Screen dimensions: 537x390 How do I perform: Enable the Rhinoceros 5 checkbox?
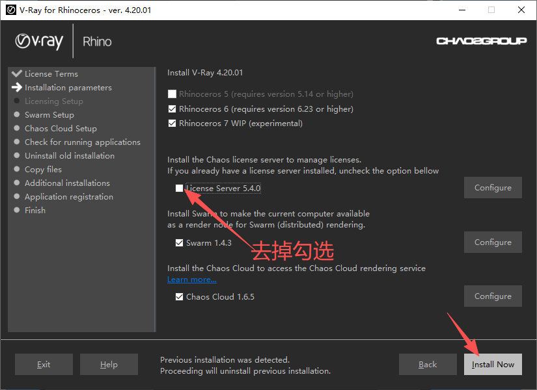[172, 94]
